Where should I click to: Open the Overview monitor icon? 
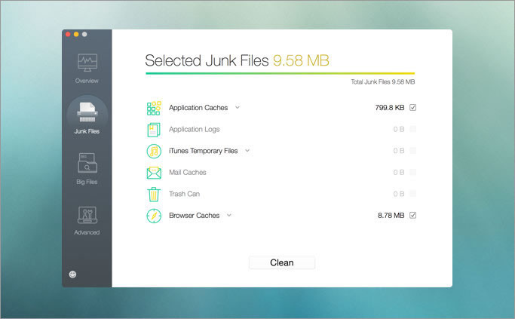(87, 63)
